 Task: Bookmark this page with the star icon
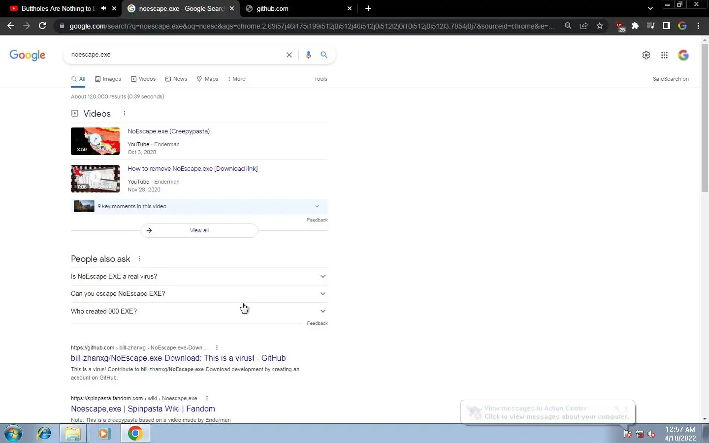click(600, 26)
